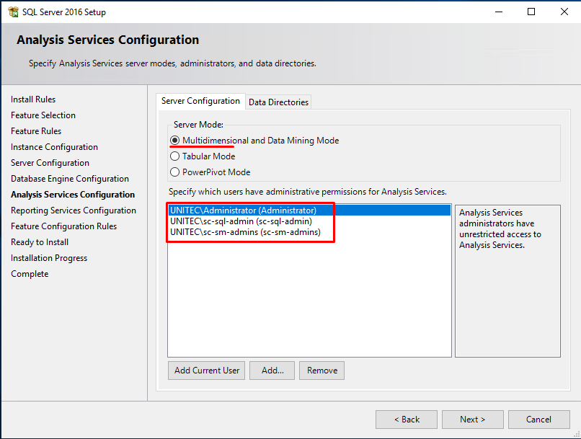The height and width of the screenshot is (439, 581).
Task: Proceed with the Next > button
Action: tap(472, 420)
